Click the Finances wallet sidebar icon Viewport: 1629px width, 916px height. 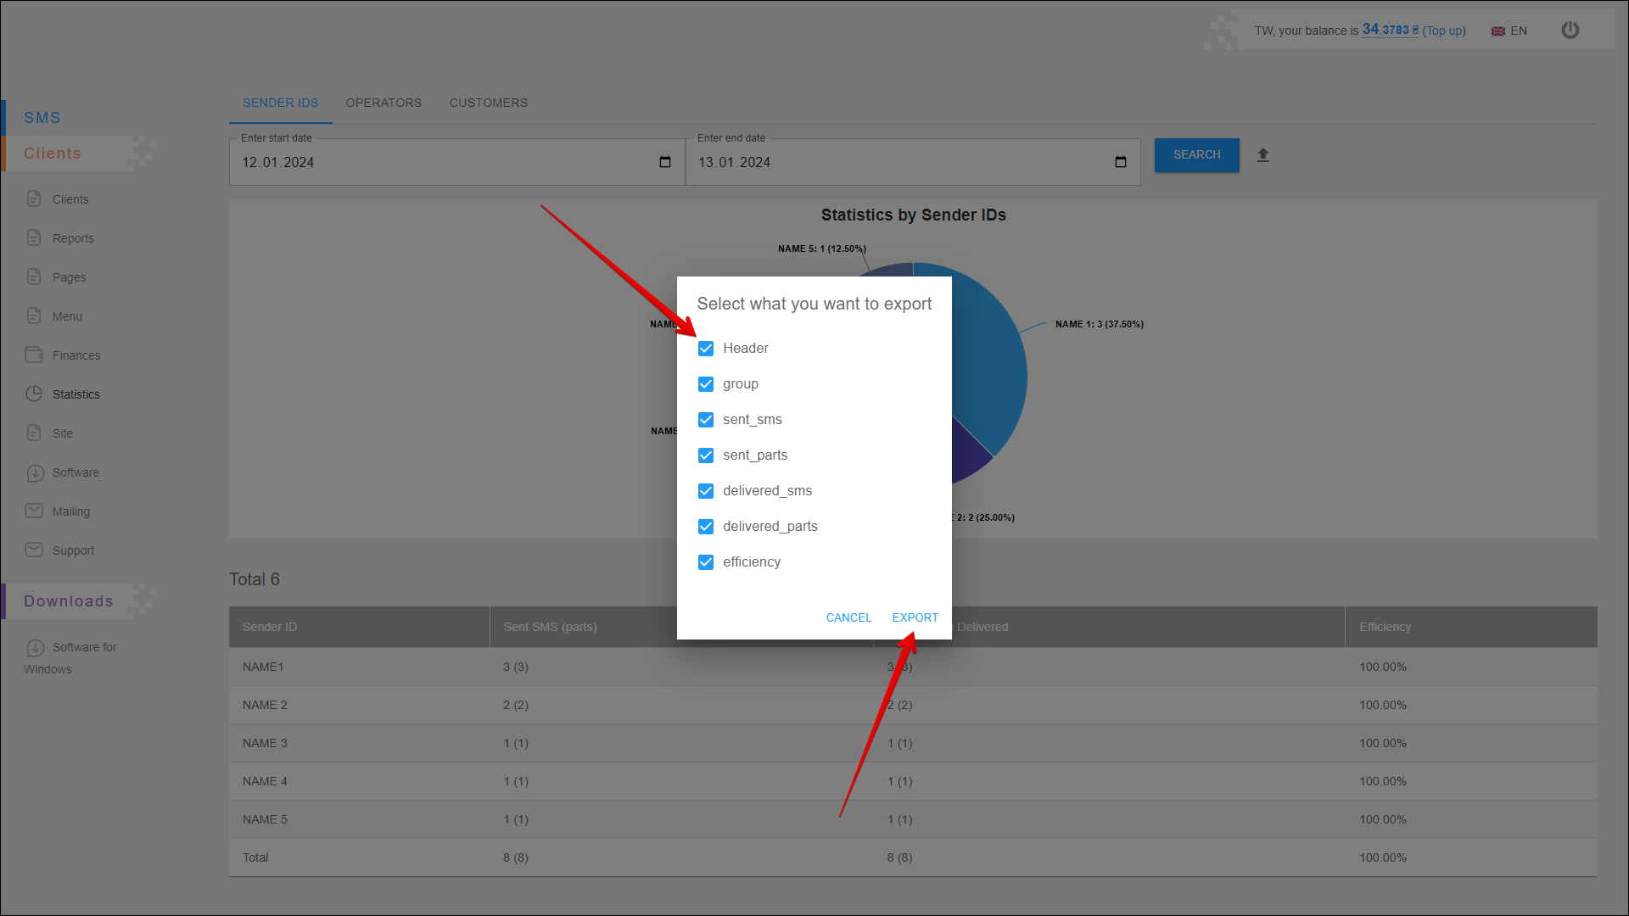point(34,355)
